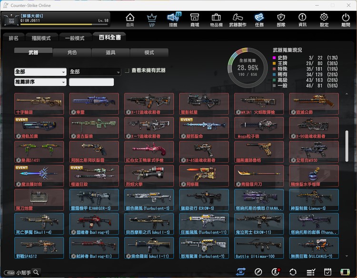Select the 道具 sub-tab
Viewport: 357px width, 278px height.
(110, 52)
